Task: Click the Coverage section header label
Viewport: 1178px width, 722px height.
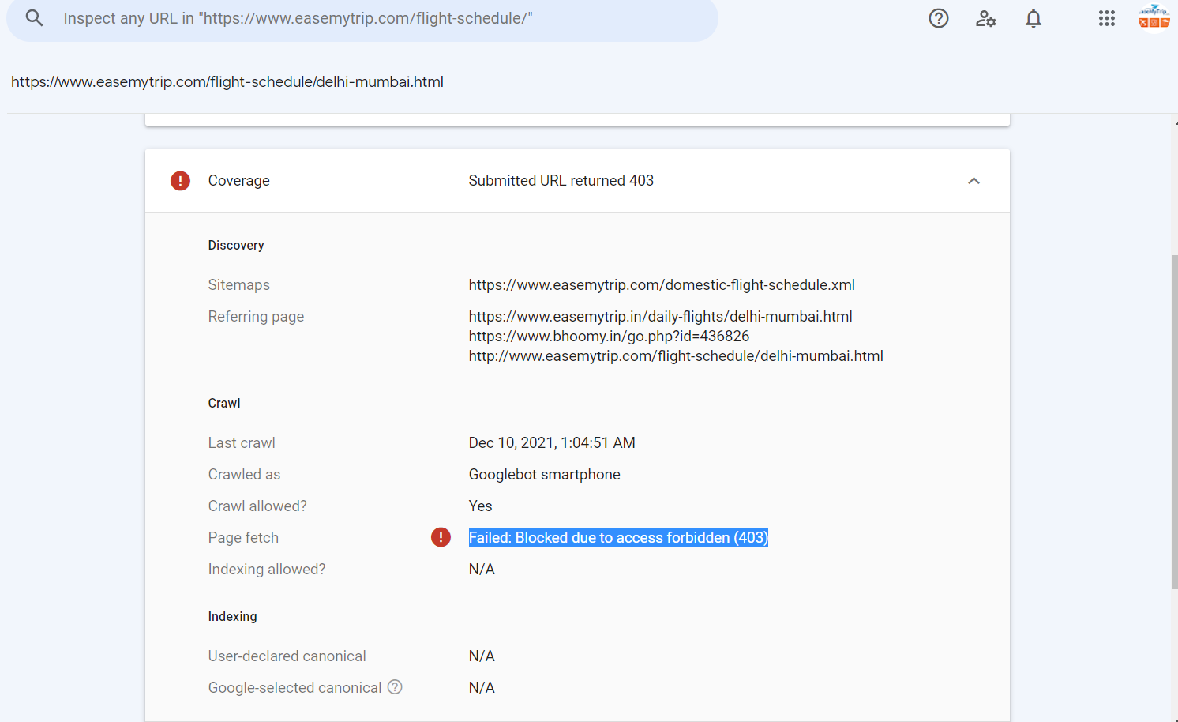Action: point(238,181)
